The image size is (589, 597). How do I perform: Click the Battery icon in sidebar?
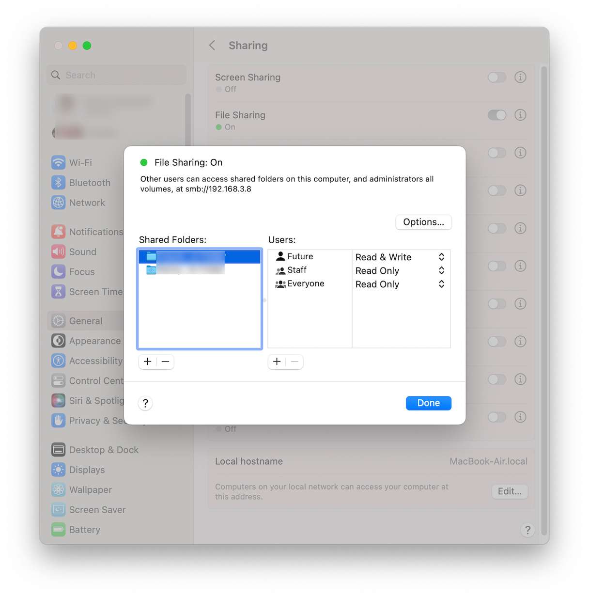58,530
